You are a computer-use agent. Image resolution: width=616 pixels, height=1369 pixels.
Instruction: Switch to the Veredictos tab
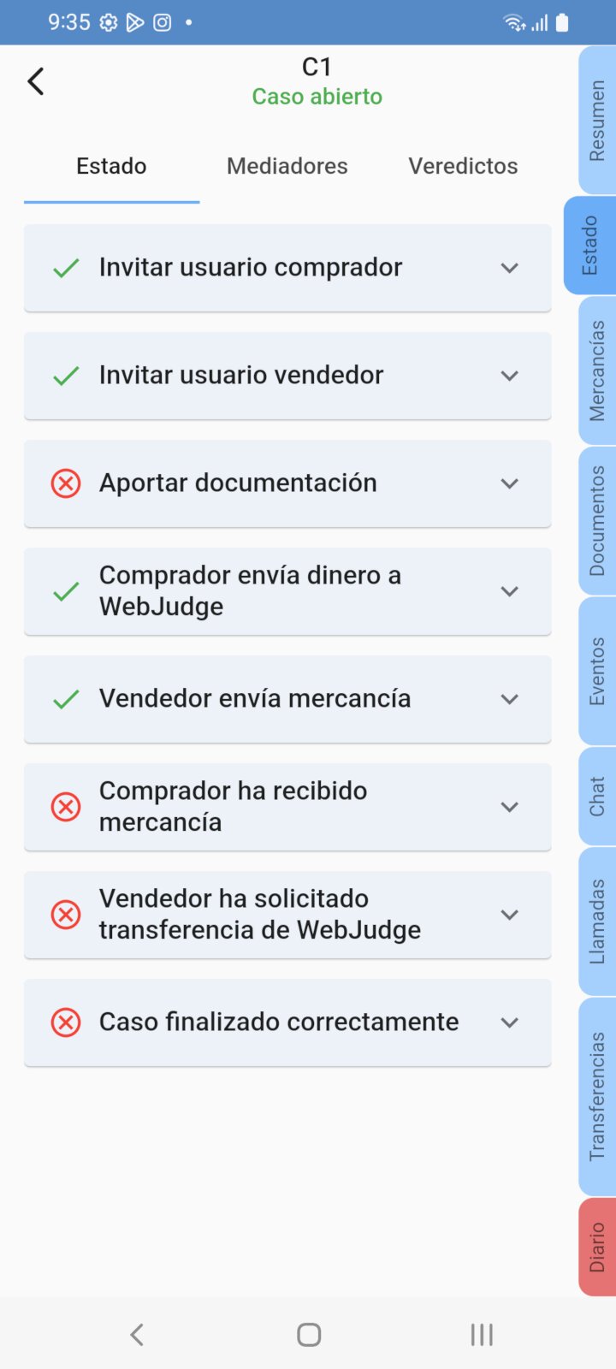(463, 166)
